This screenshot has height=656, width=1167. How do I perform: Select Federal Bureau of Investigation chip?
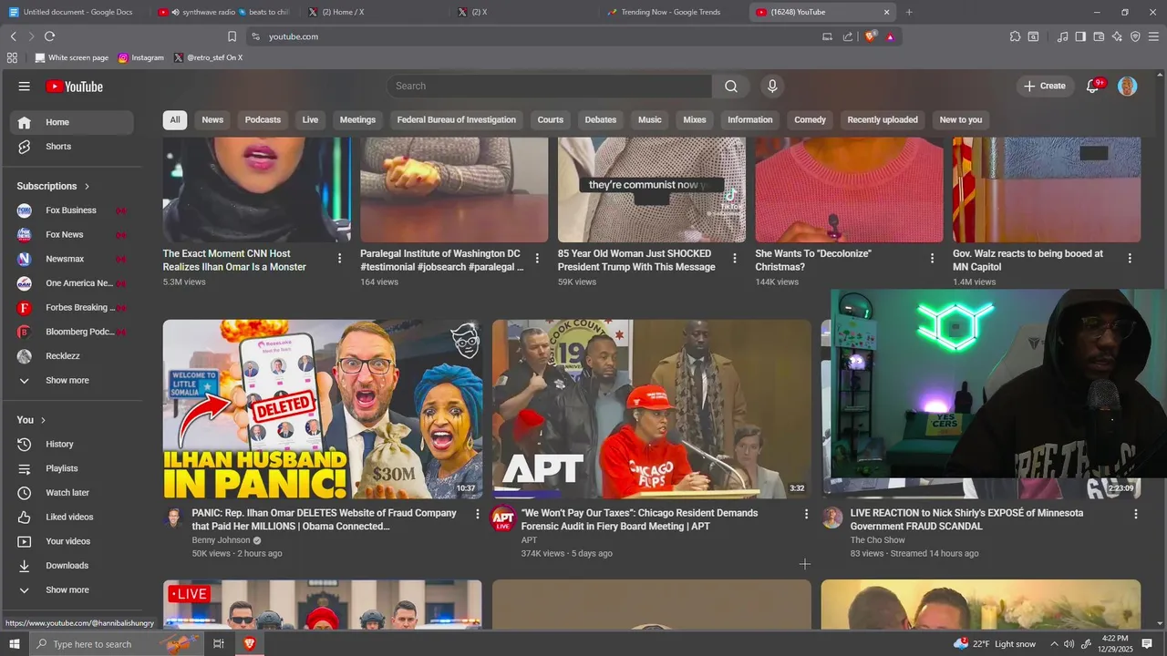point(457,120)
